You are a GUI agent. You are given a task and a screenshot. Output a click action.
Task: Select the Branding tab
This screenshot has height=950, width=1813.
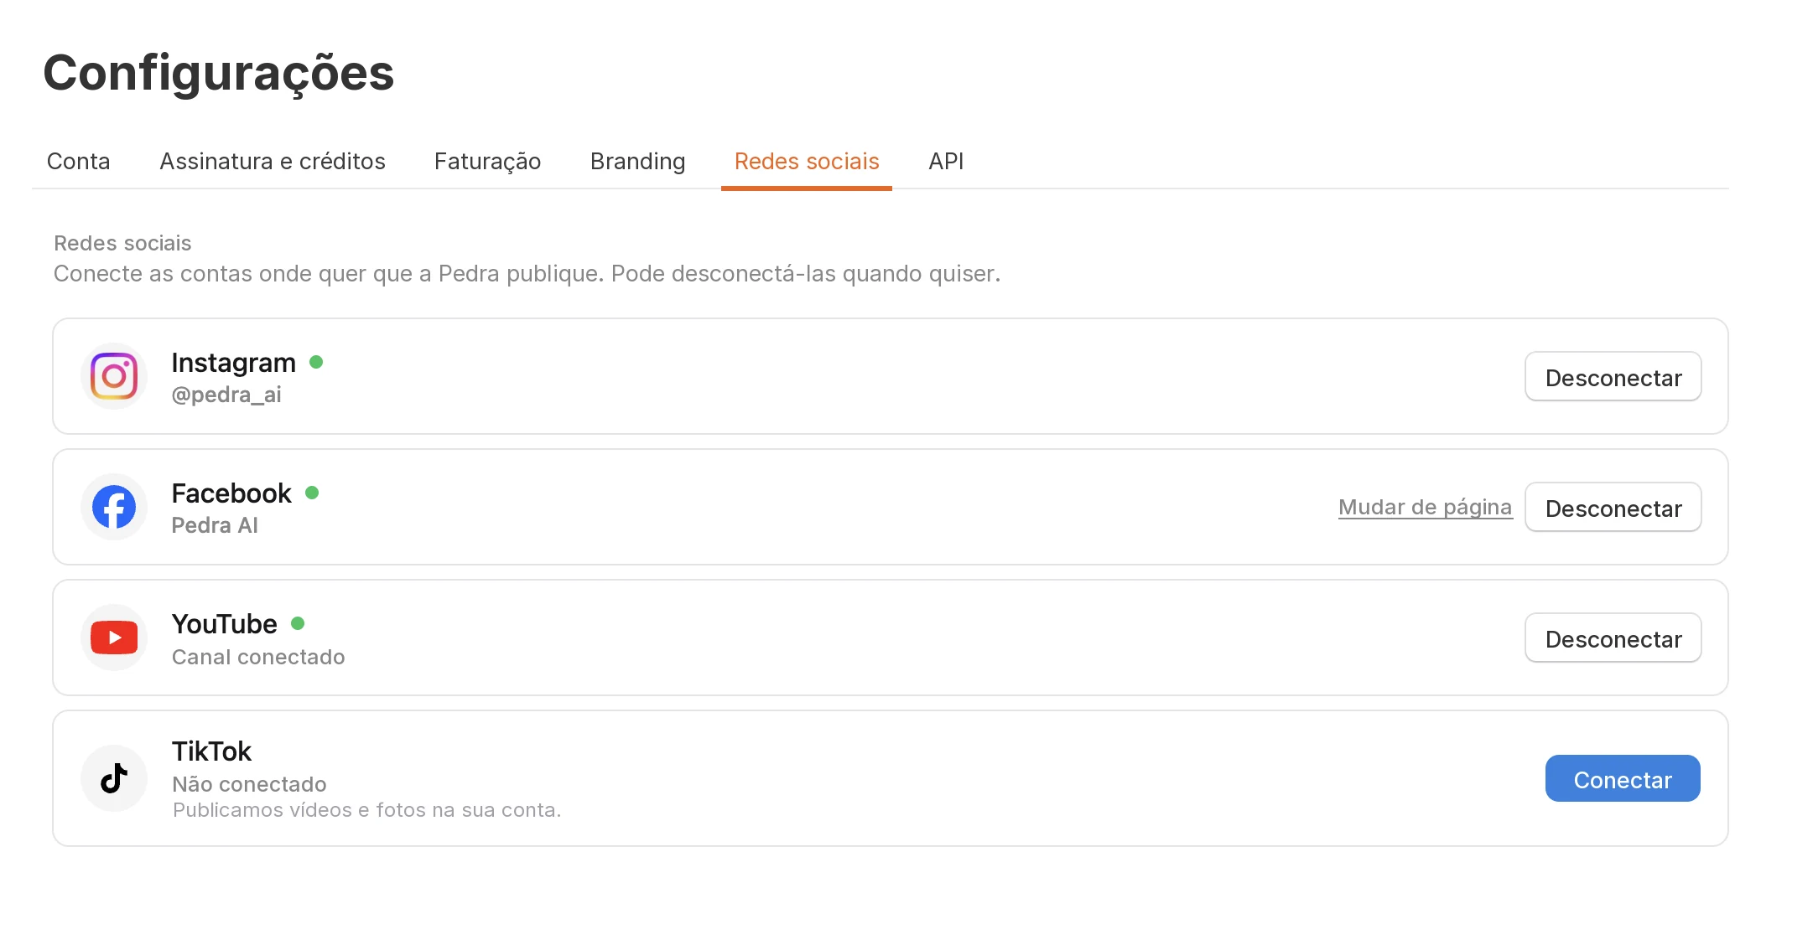[638, 161]
